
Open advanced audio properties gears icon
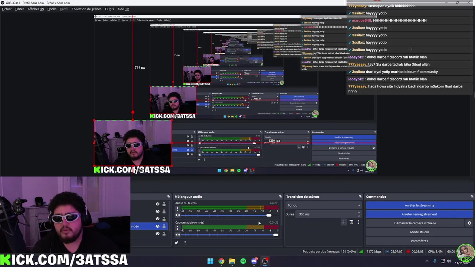pyautogui.click(x=177, y=243)
